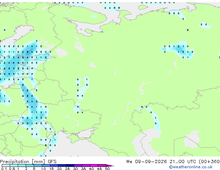
Task: Click the "2" legend scale label
Action: coord(26,169)
